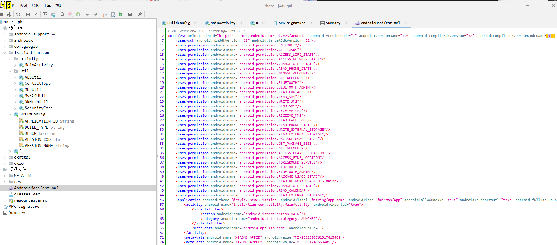Viewport: 557px width, 245px height.
Task: Open the 视图 menu
Action: [24, 6]
